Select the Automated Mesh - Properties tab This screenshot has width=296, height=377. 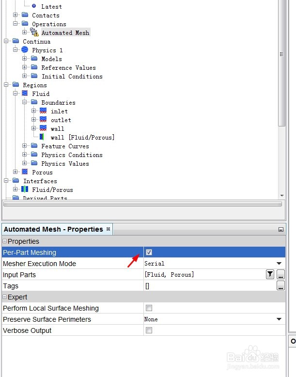tap(53, 229)
